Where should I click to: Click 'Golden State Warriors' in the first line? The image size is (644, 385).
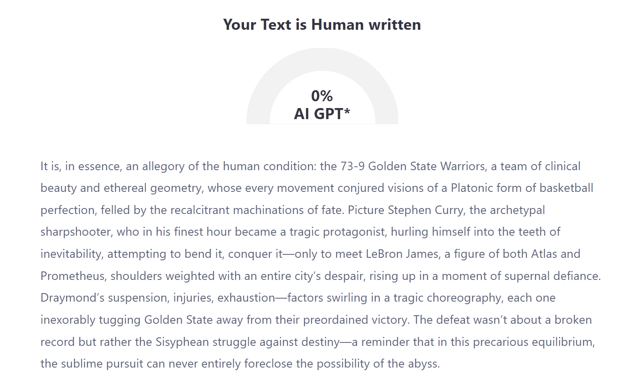pyautogui.click(x=427, y=166)
